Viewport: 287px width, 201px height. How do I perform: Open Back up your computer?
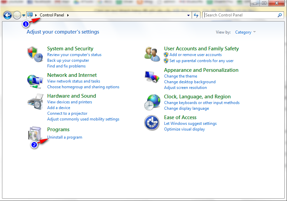click(x=68, y=60)
